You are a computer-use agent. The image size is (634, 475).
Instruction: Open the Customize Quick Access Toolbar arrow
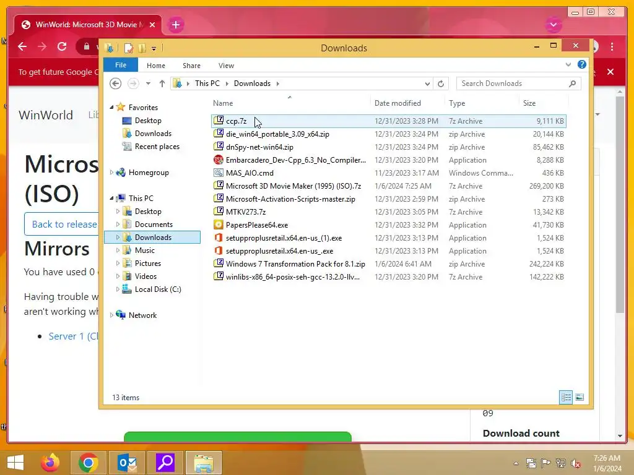point(154,48)
